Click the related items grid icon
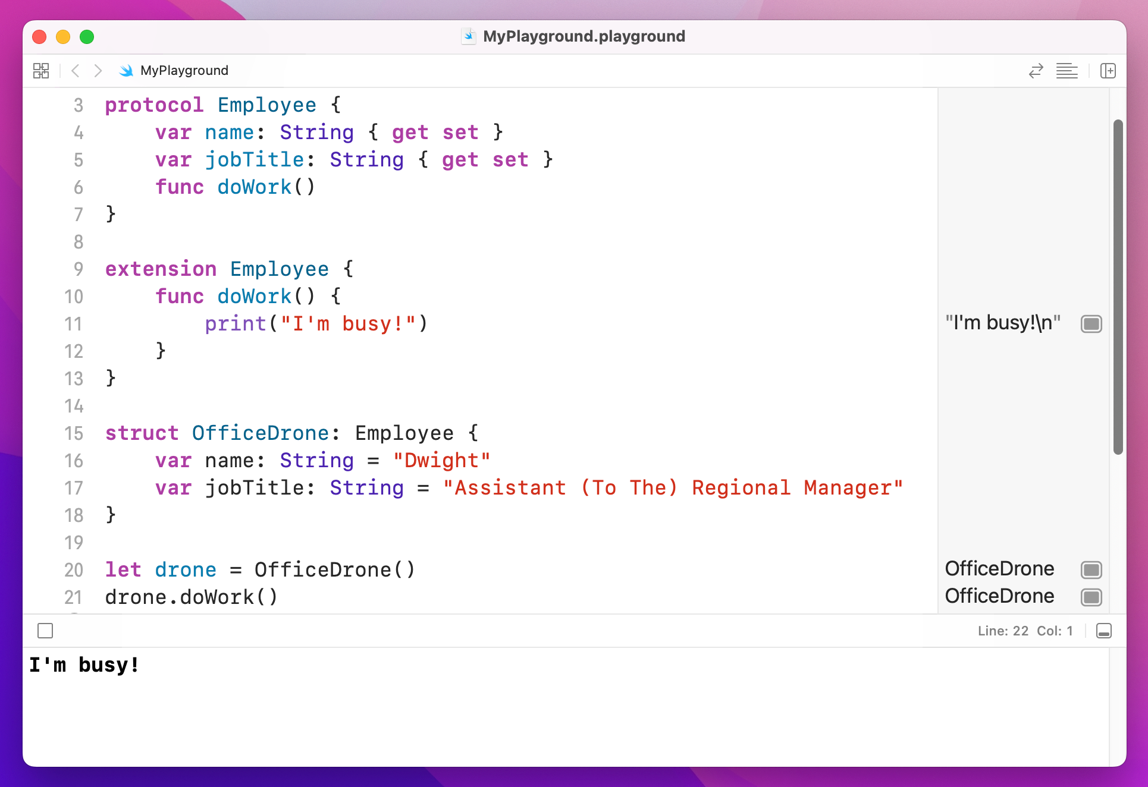Image resolution: width=1148 pixels, height=787 pixels. [x=41, y=70]
